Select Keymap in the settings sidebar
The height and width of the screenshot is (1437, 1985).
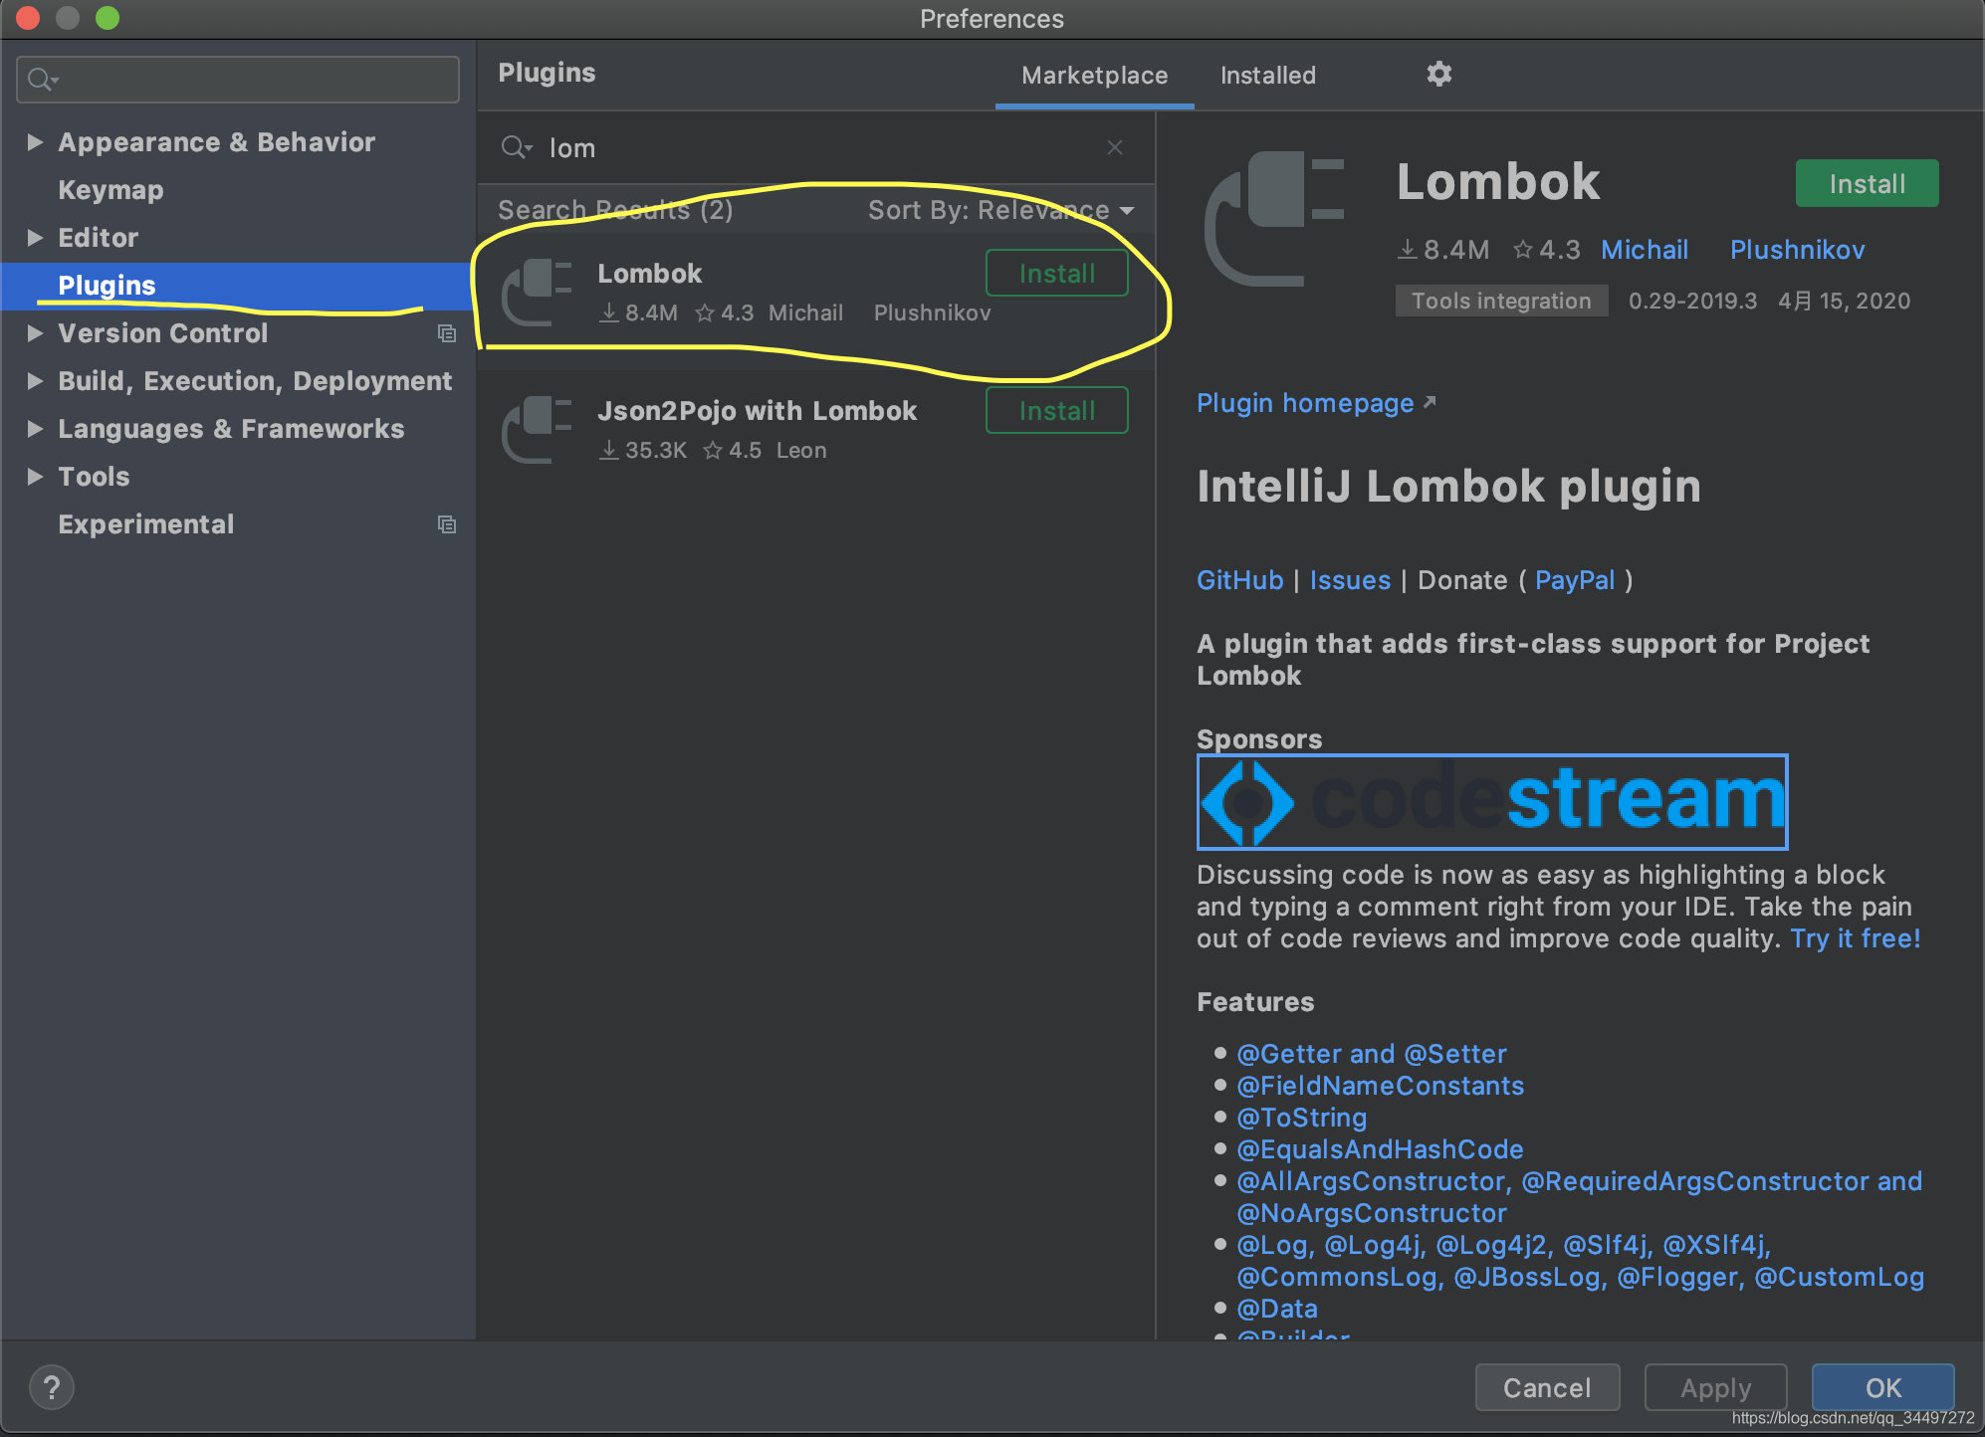point(110,190)
